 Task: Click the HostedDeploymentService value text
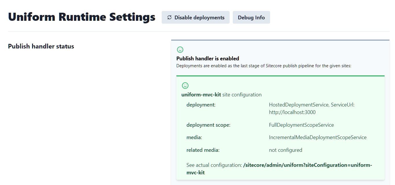point(299,105)
